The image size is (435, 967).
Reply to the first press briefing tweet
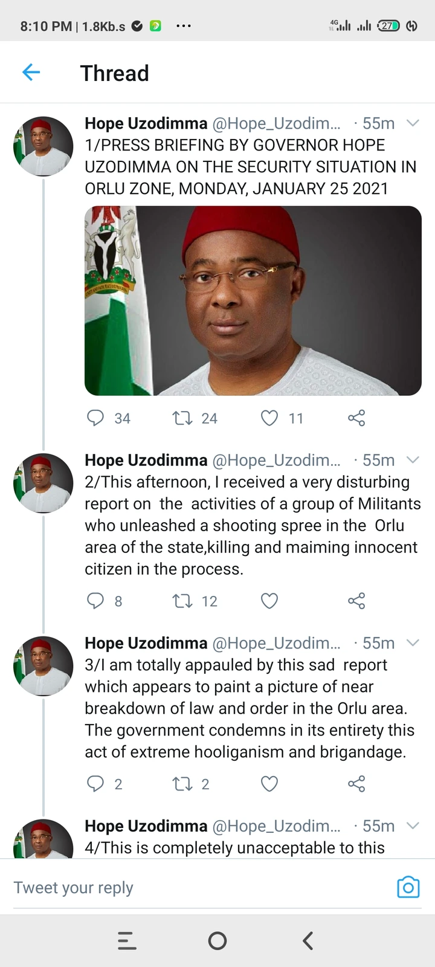(95, 418)
